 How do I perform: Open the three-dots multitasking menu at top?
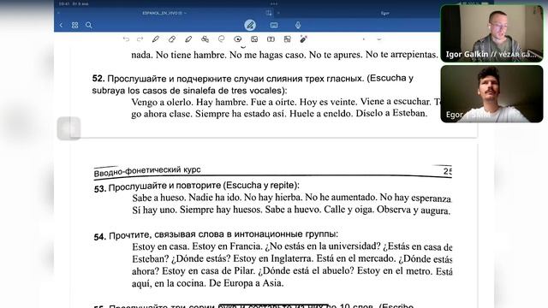(274, 3)
